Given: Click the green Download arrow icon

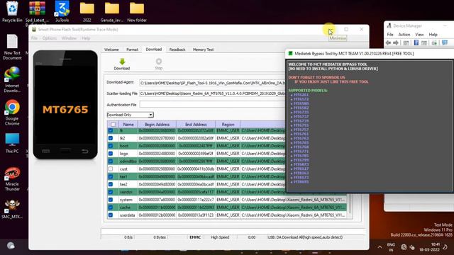Looking at the screenshot, I should pyautogui.click(x=122, y=62).
